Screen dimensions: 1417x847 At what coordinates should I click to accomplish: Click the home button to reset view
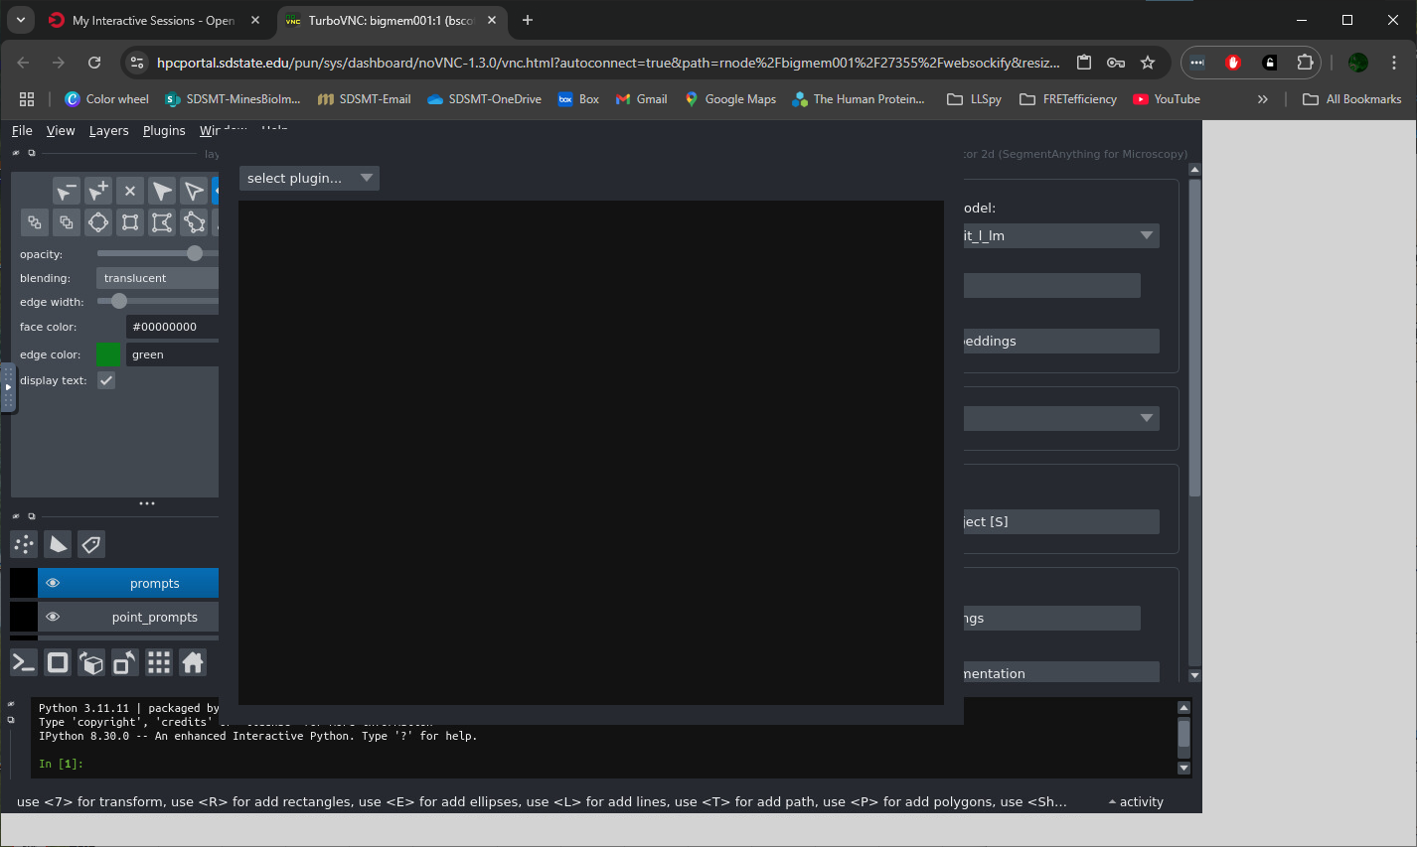point(193,662)
